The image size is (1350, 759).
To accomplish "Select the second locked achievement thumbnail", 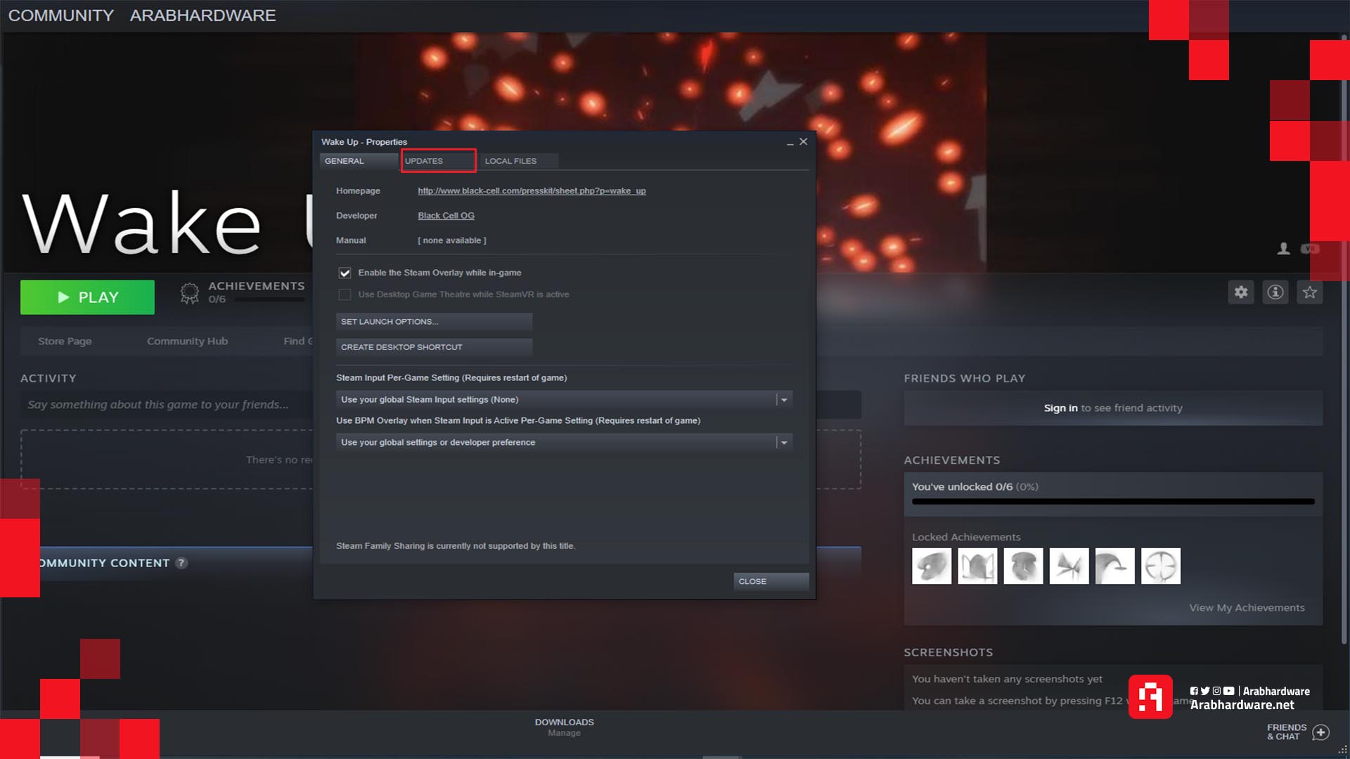I will (x=977, y=566).
